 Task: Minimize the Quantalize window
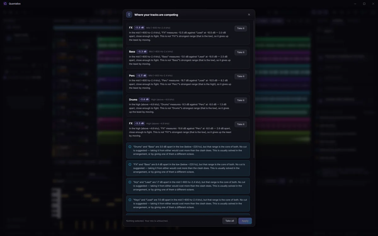[x=355, y=4]
